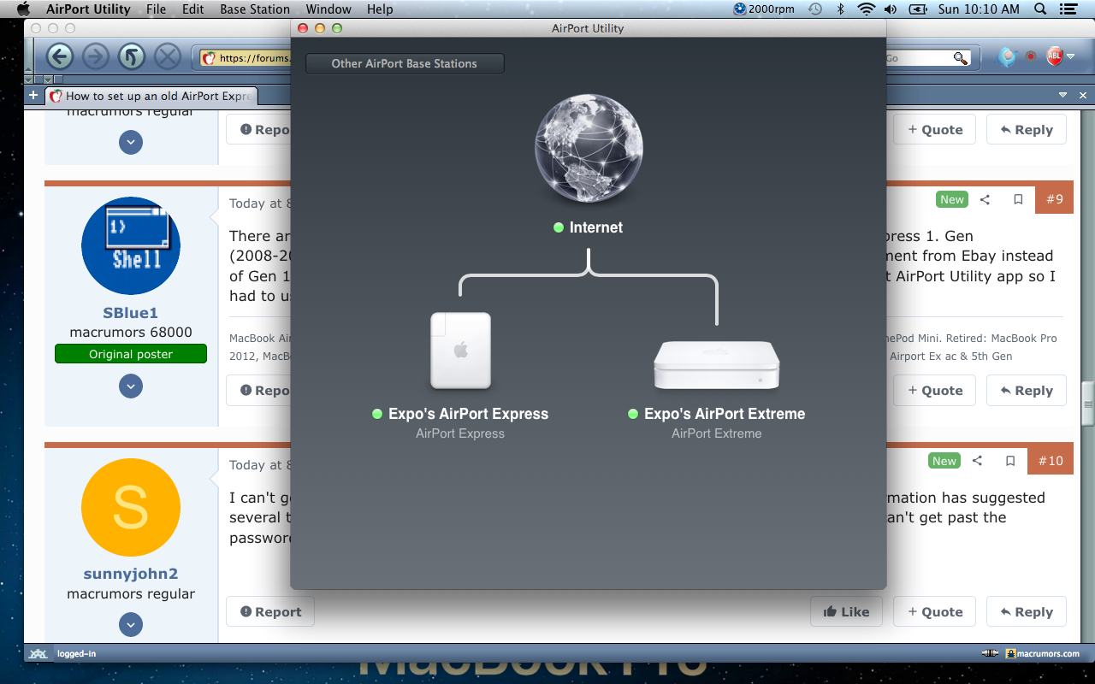Click the #9 post number link
The image size is (1095, 684).
[x=1054, y=198]
